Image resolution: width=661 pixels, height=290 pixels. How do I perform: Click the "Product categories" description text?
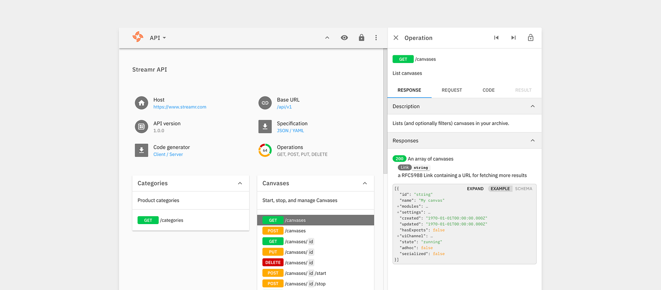158,201
